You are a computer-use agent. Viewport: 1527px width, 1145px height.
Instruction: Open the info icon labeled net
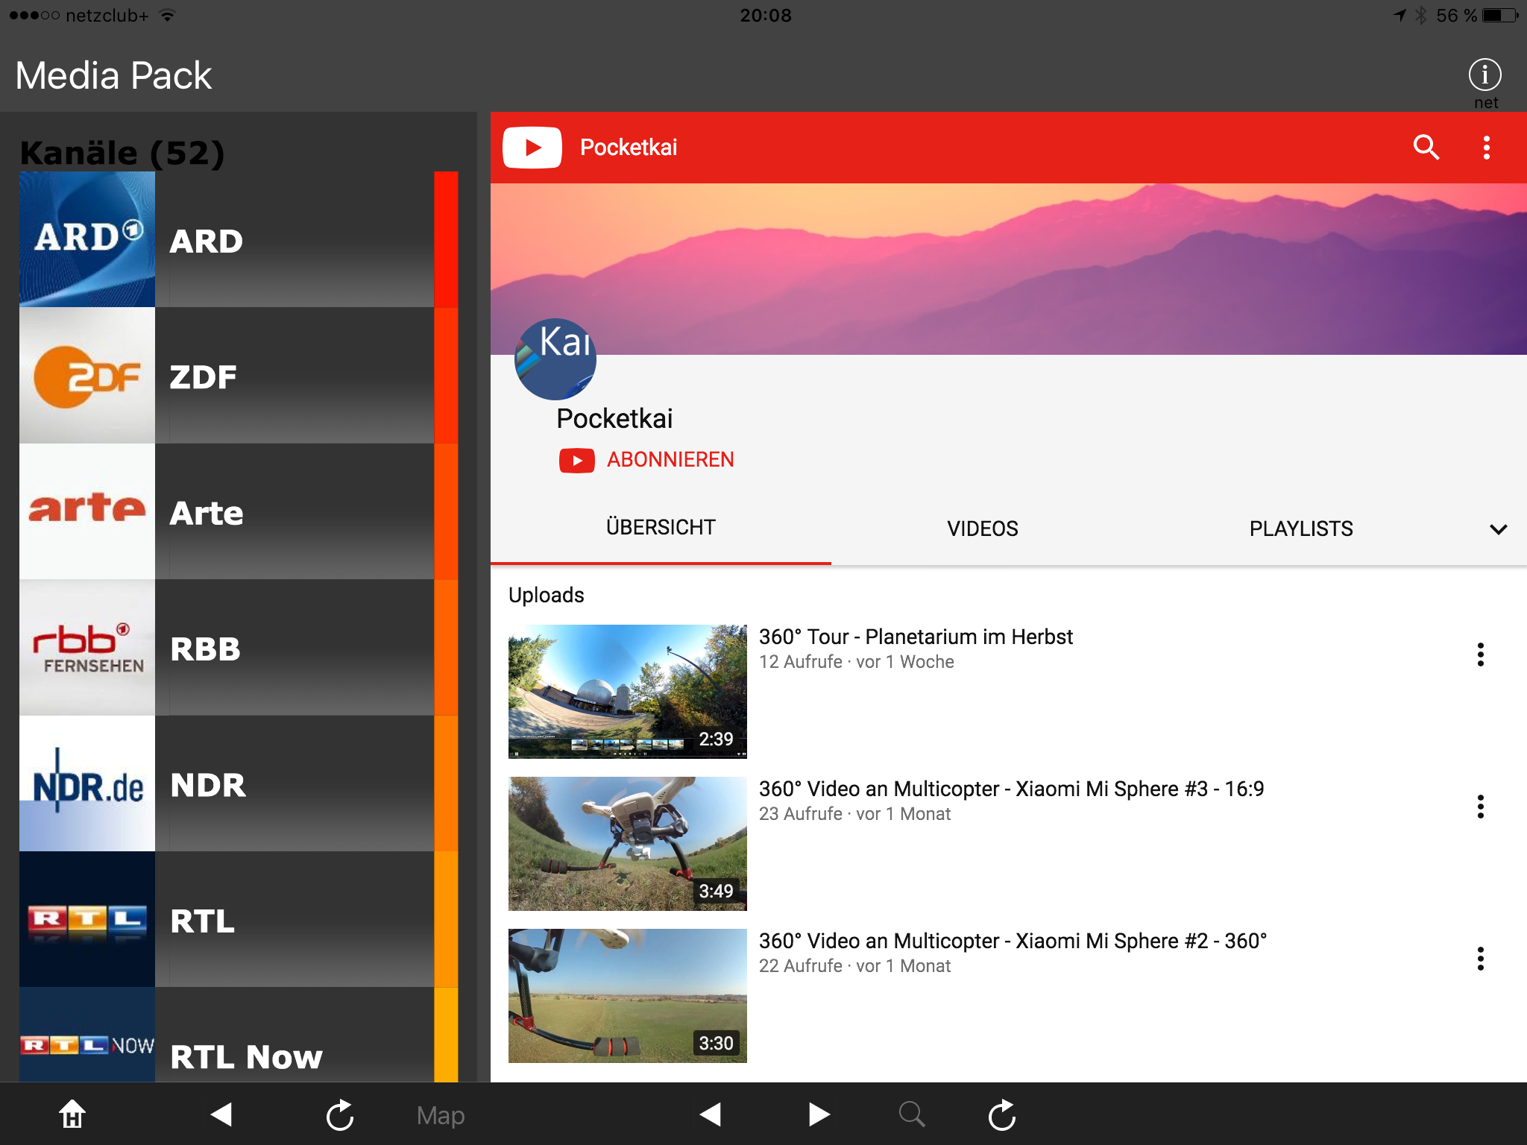tap(1485, 75)
